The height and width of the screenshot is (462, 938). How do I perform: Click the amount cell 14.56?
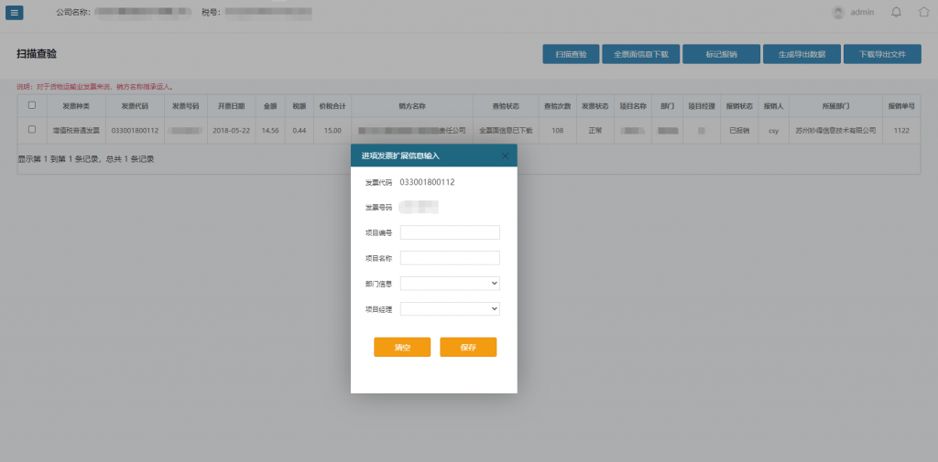[x=270, y=130]
